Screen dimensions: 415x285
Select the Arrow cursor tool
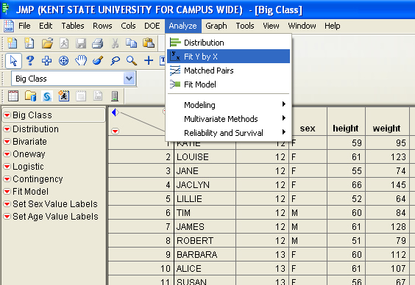tap(13, 61)
